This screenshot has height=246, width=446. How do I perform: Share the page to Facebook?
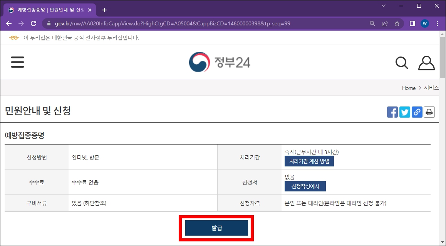coord(392,112)
